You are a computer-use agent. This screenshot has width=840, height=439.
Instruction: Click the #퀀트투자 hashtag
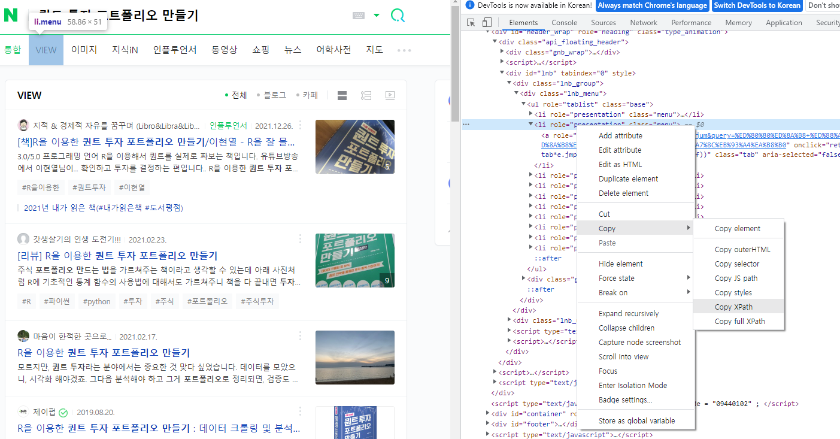tap(89, 187)
